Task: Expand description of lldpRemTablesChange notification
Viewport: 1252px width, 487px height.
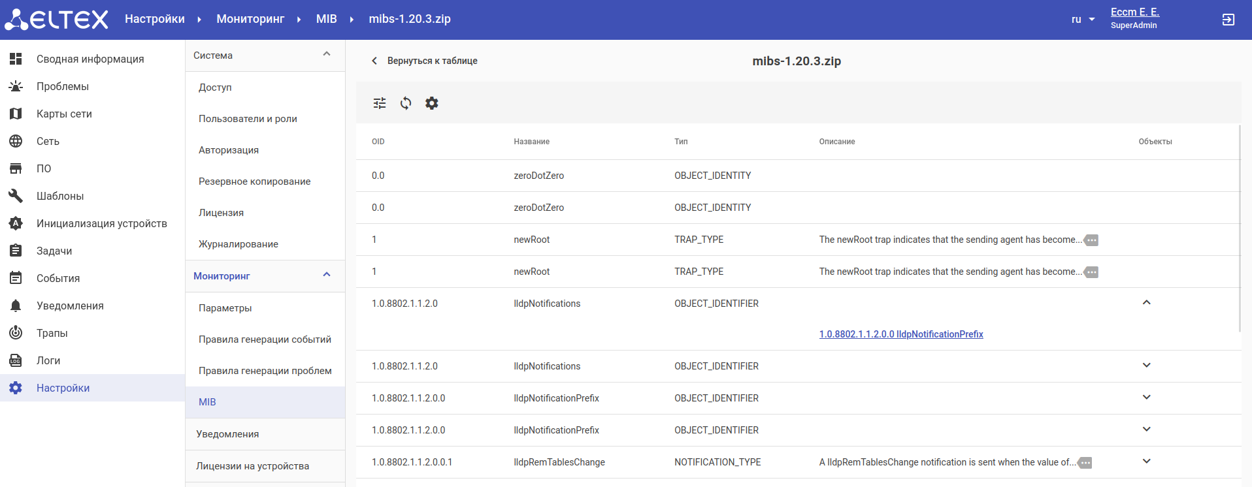Action: [1085, 463]
